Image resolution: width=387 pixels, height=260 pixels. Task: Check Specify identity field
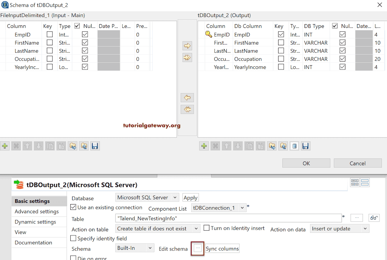point(73,238)
